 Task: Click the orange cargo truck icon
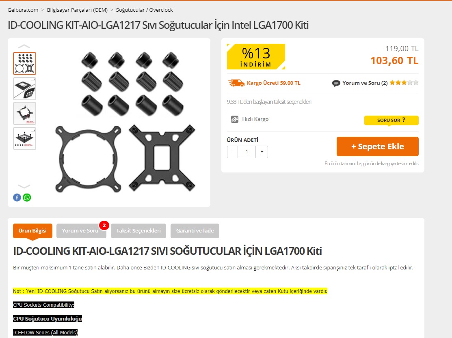tap(236, 83)
